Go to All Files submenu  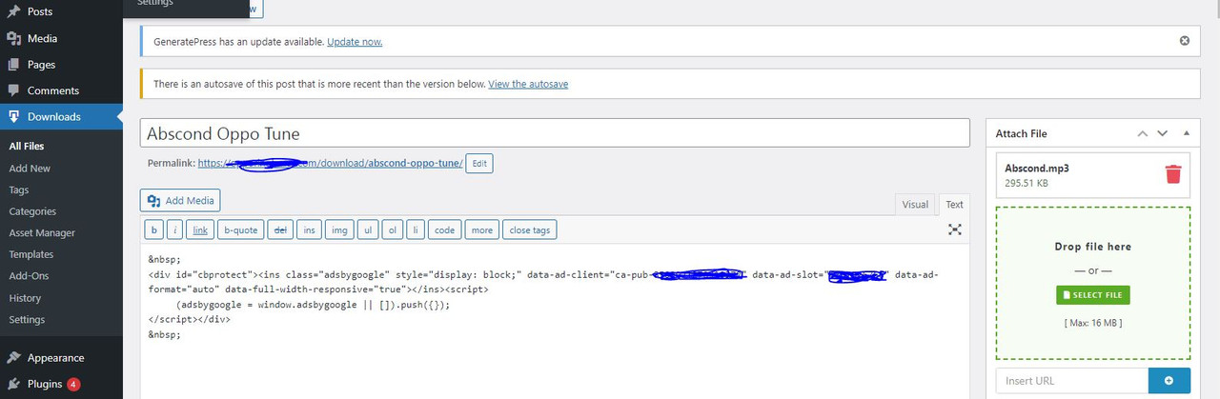(x=27, y=146)
